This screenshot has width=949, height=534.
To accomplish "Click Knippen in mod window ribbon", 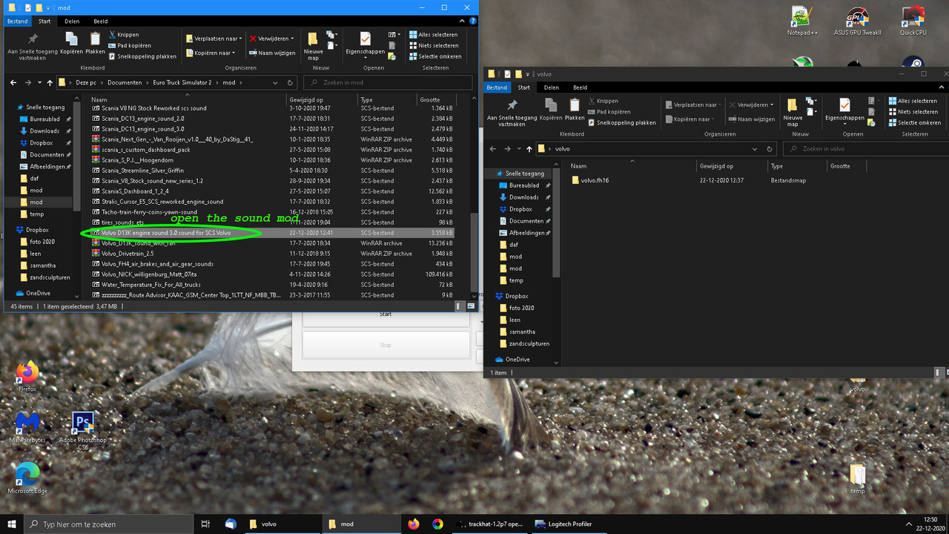I will 123,35.
